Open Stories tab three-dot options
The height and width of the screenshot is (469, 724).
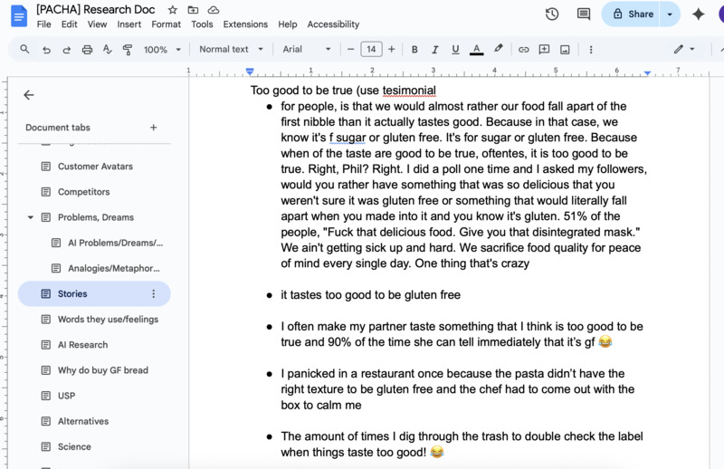point(153,293)
